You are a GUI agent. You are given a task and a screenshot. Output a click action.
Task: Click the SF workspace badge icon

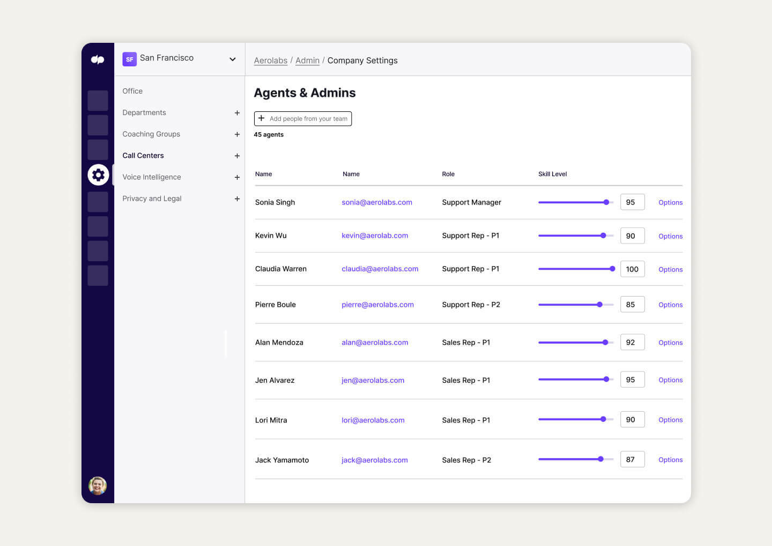pos(129,59)
